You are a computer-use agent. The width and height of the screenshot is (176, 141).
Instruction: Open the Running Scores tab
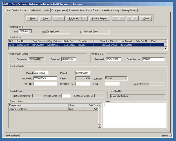pyautogui.click(x=129, y=10)
